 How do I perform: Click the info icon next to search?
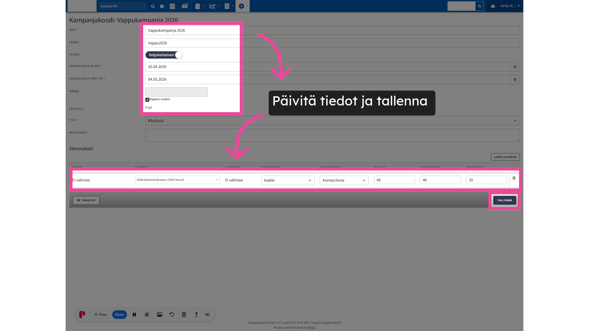coord(162,6)
